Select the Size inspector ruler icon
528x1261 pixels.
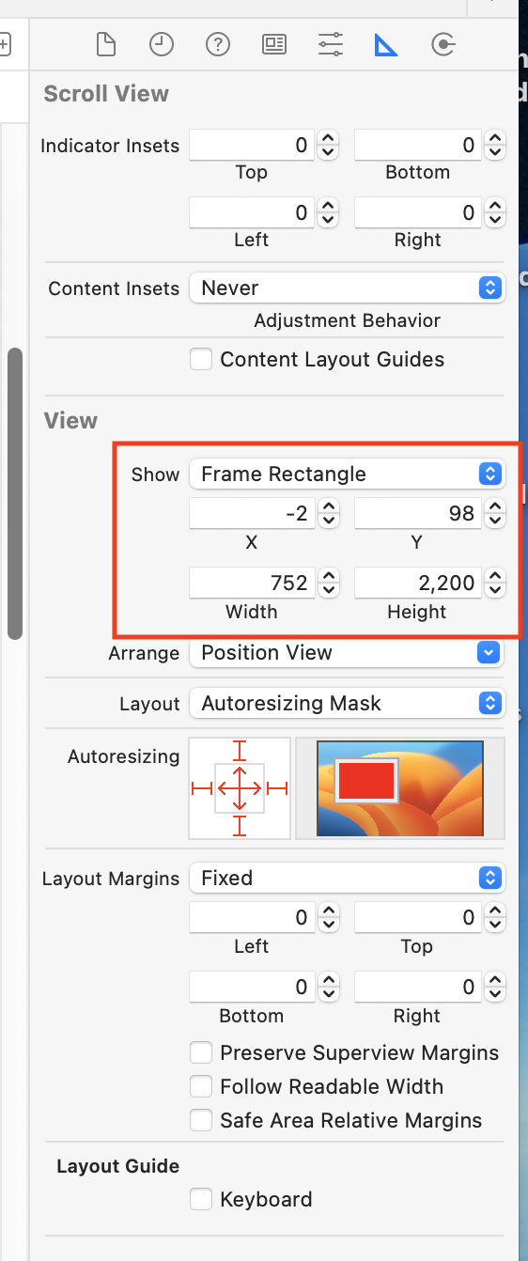[x=386, y=44]
